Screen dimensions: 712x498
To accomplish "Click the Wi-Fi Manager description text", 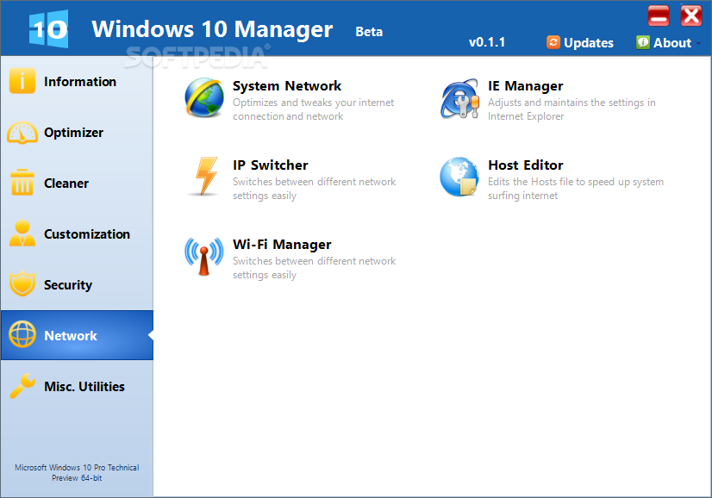I will tap(315, 268).
